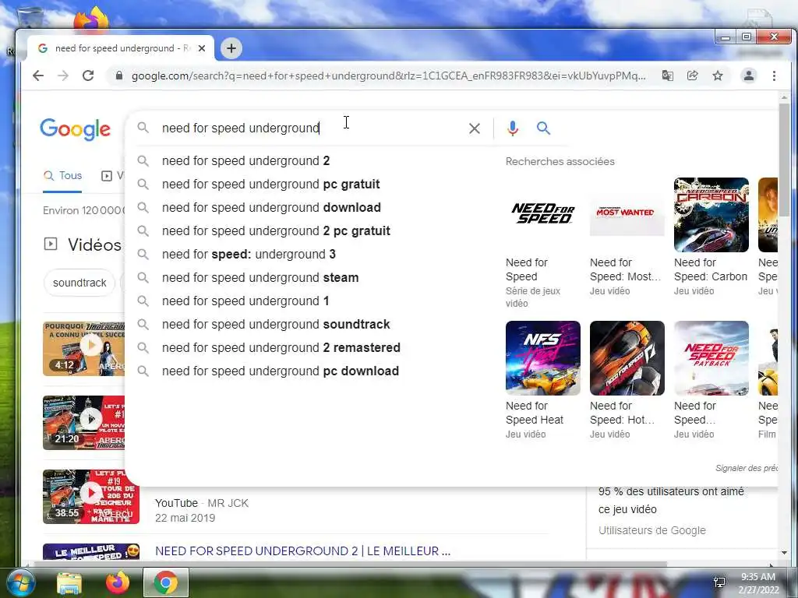Viewport: 798px width, 598px height.
Task: Click the 'Vidéos' section heading
Action: point(94,245)
